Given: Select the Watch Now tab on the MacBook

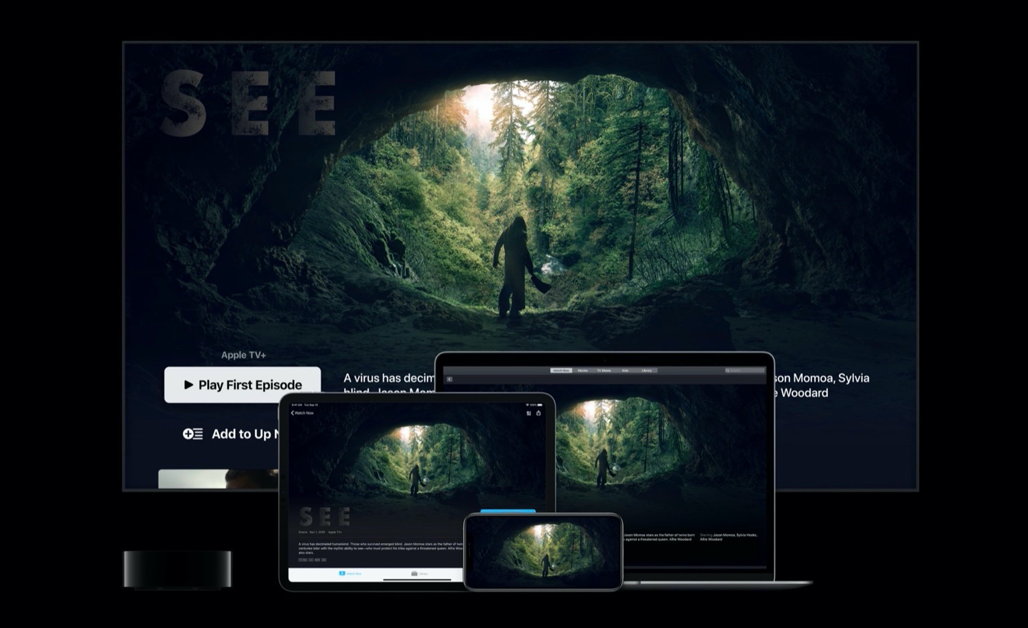Looking at the screenshot, I should 561,370.
